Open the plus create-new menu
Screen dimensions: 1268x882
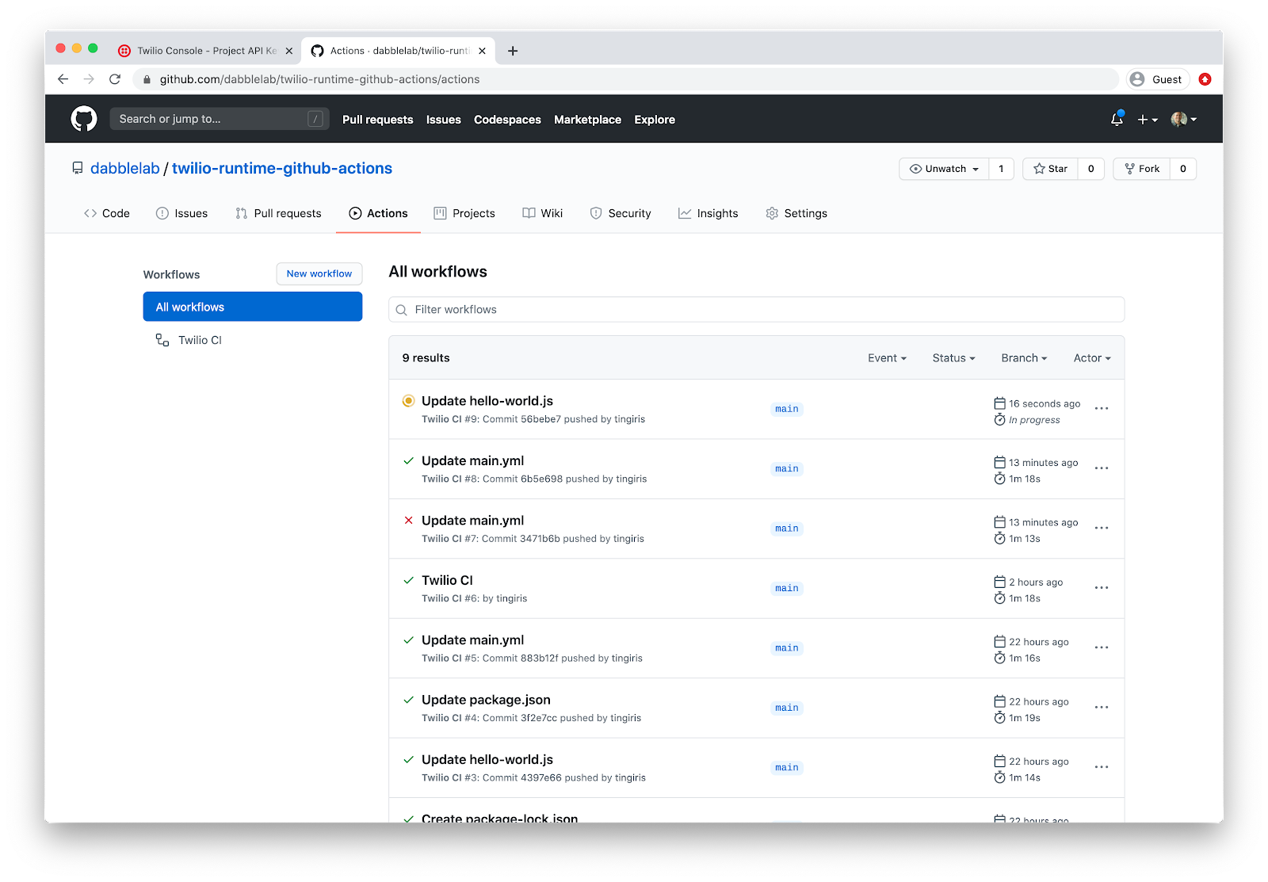click(x=1148, y=120)
